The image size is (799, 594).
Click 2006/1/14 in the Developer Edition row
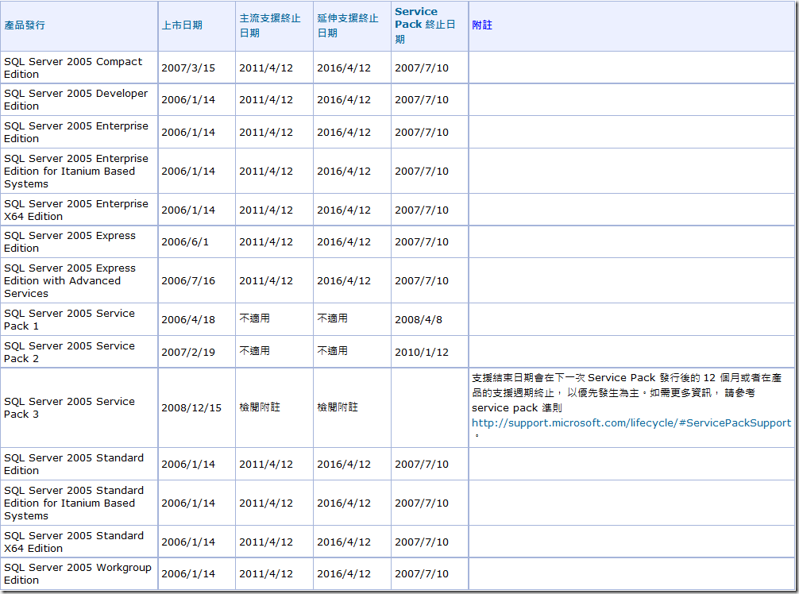pos(188,100)
